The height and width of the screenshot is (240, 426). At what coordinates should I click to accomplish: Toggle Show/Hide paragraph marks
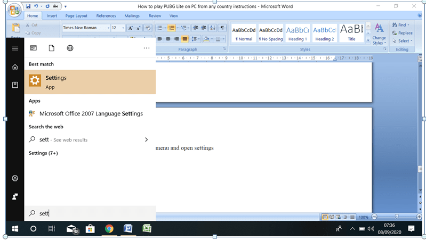[222, 28]
